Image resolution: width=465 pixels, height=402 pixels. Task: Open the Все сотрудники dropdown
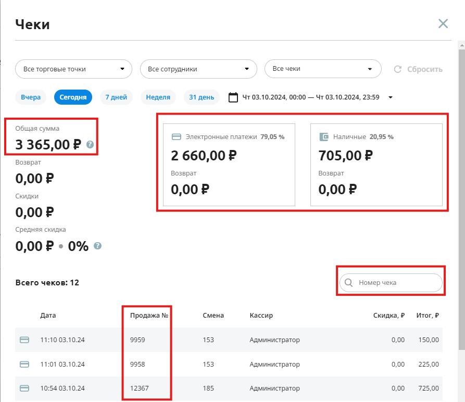tap(198, 69)
